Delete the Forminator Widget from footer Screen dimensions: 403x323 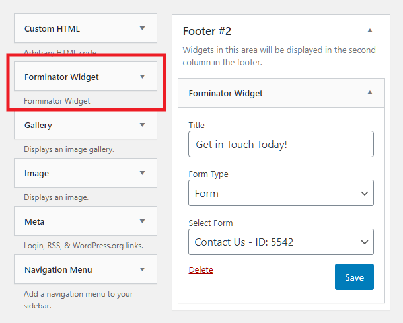(201, 270)
